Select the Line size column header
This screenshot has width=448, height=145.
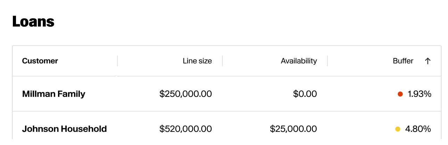pos(170,61)
